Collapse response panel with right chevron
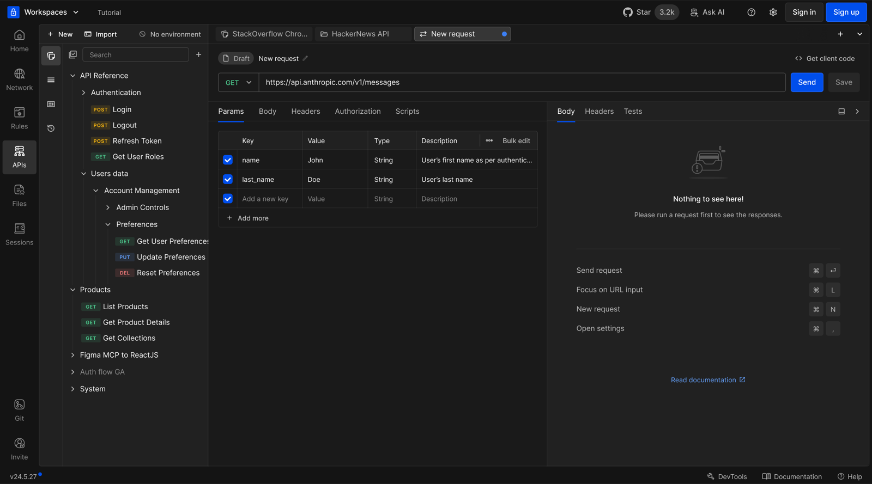This screenshot has width=872, height=484. (x=857, y=111)
